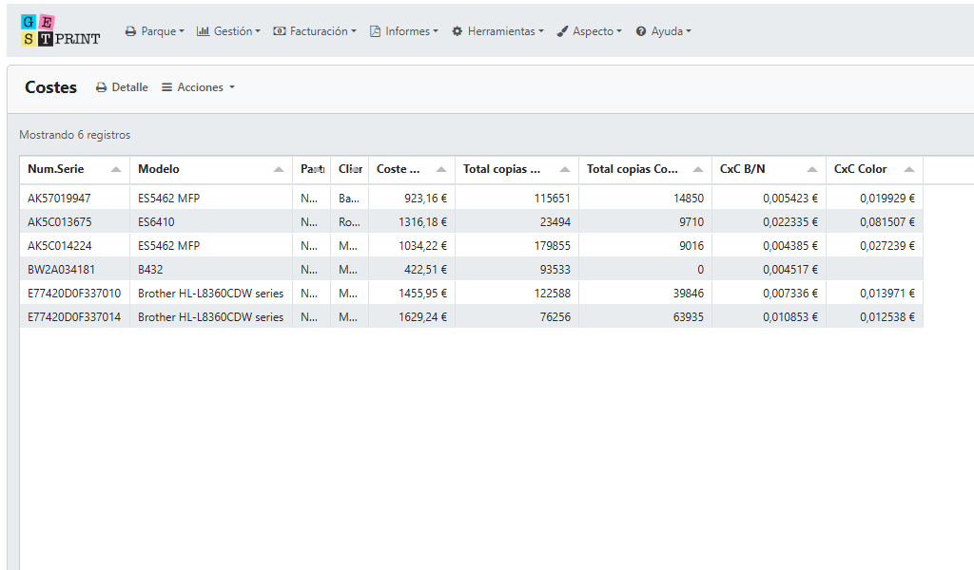Viewport: 974px width, 570px height.
Task: Click sort arrow in the CxC Color column
Action: pyautogui.click(x=909, y=169)
